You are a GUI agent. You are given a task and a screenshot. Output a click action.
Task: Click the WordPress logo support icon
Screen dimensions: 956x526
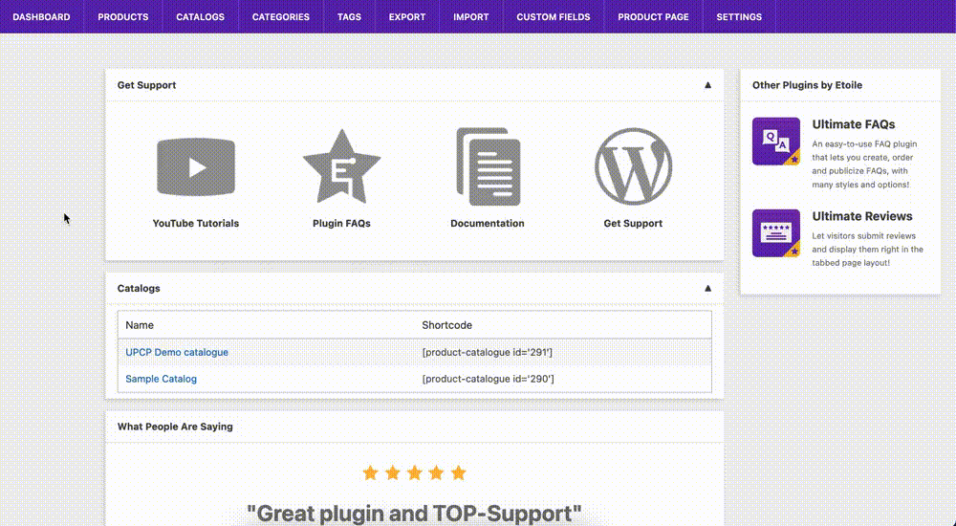click(x=633, y=166)
